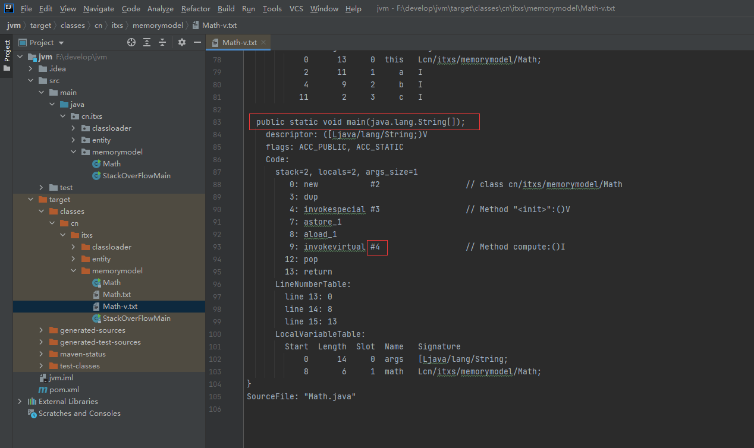Hide the Project panel with minus icon
The height and width of the screenshot is (448, 754).
pos(197,42)
